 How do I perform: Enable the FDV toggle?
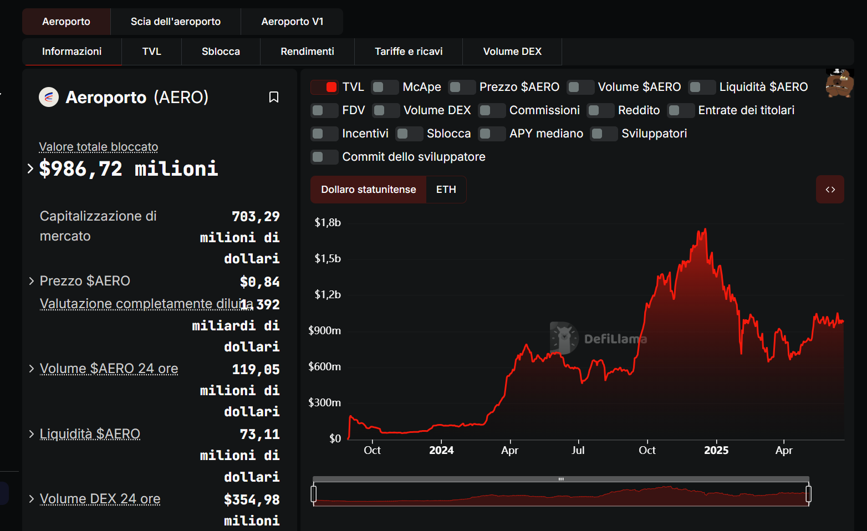pos(324,110)
